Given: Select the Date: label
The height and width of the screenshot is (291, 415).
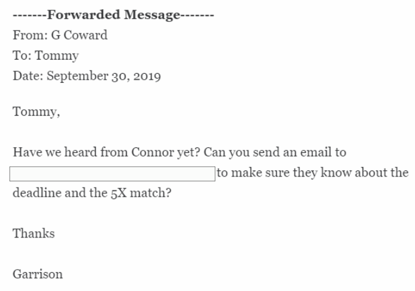Looking at the screenshot, I should (x=28, y=76).
